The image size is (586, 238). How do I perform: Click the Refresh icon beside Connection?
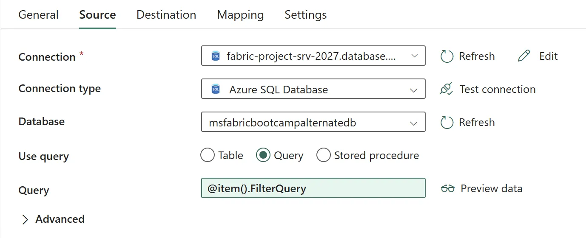(x=447, y=56)
